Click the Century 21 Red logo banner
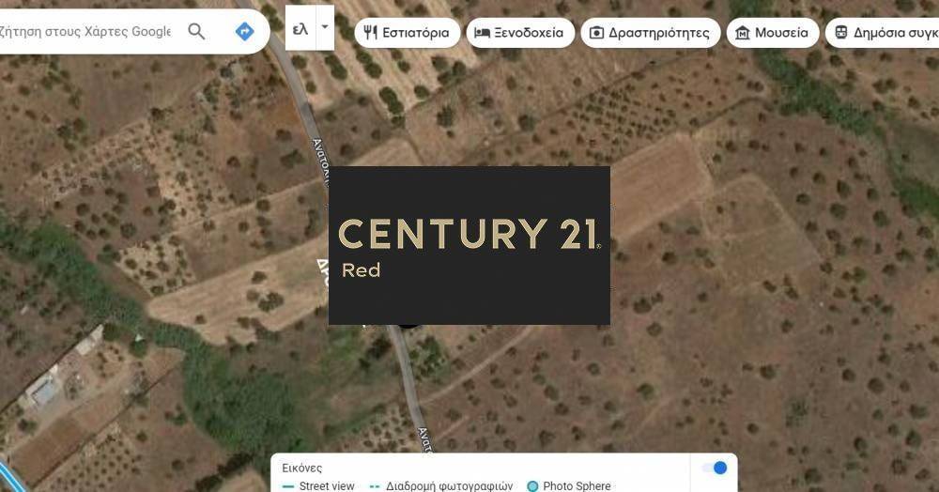 coord(469,245)
